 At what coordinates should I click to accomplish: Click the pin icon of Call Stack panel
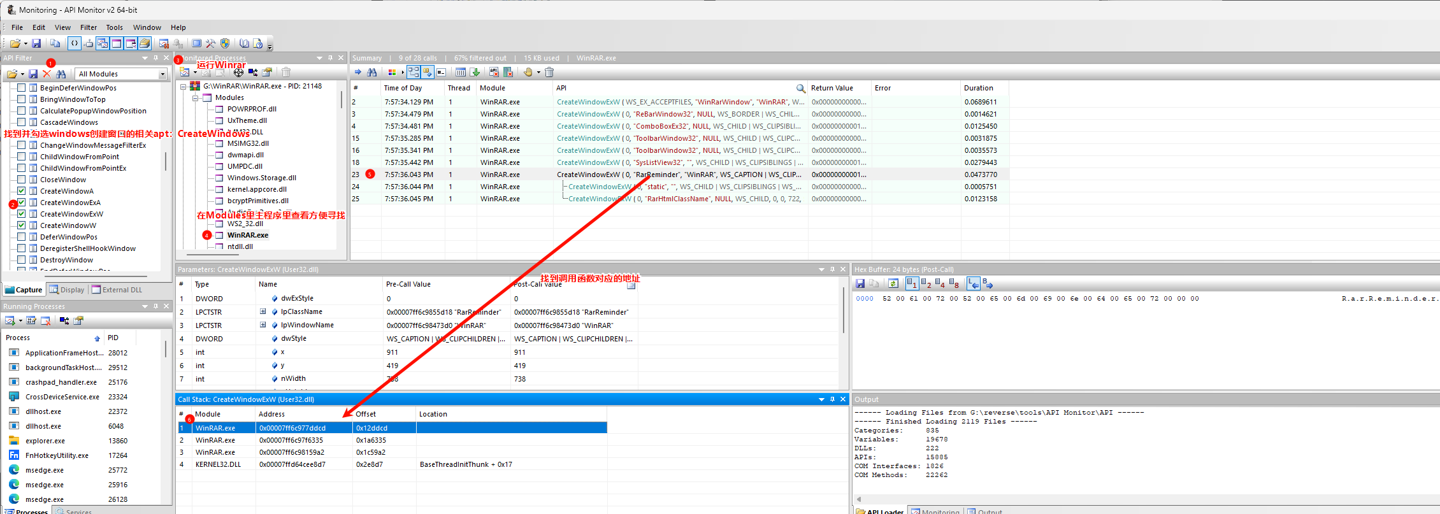832,399
